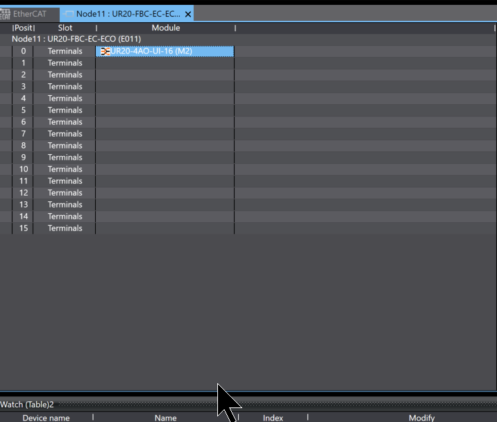Click the Posit column header
This screenshot has height=422, width=497.
click(x=24, y=28)
